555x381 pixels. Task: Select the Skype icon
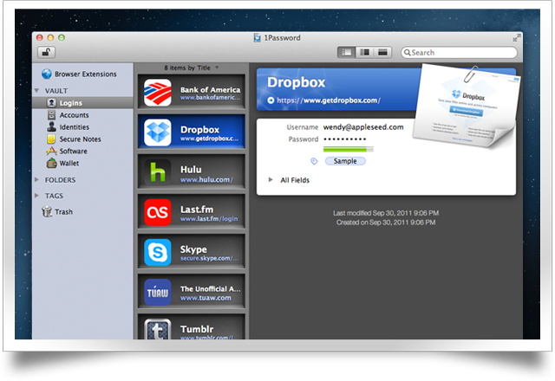point(158,252)
